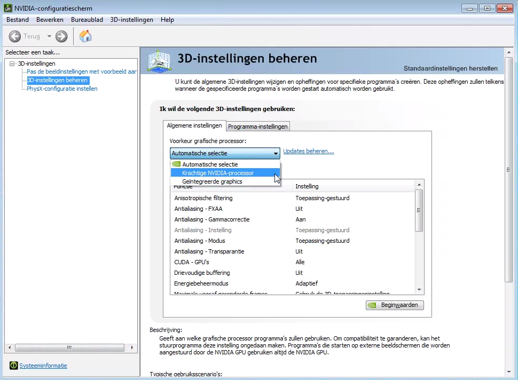
Task: Click the 3D-instellingen beheren header icon
Action: [160, 61]
